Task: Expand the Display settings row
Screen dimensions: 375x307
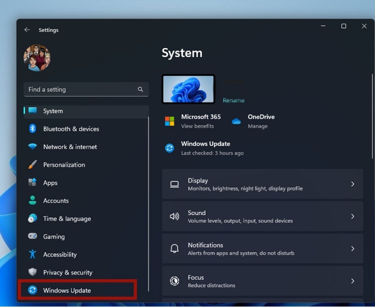Action: 263,184
